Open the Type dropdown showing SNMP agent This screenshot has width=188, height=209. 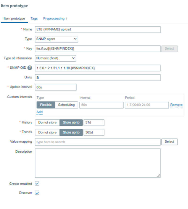pos(56,39)
